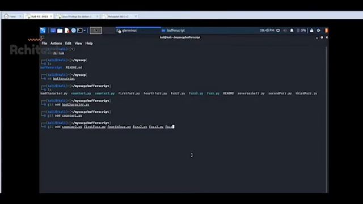
Task: Click the show desktop panel icon
Action: click(53, 31)
